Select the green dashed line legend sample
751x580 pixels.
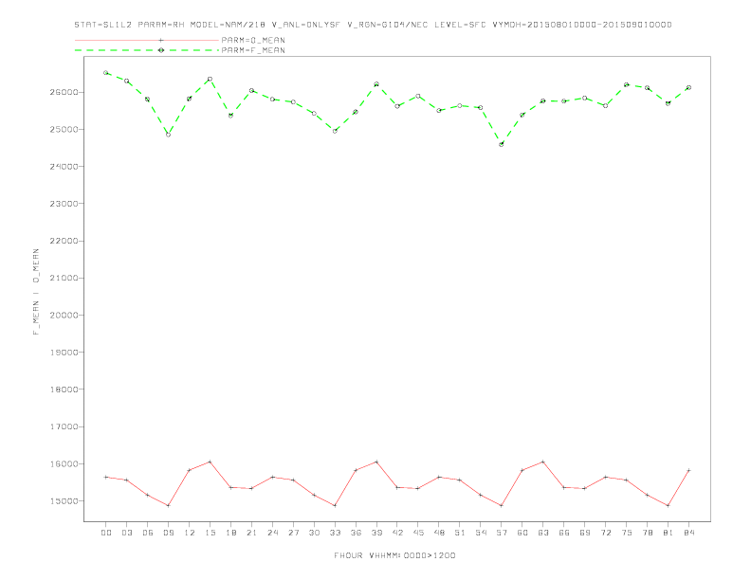pyautogui.click(x=147, y=50)
